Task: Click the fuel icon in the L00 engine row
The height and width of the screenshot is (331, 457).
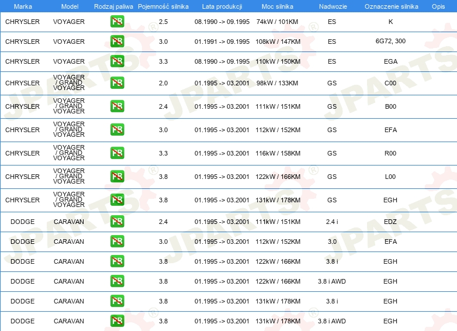Action: coord(117,177)
